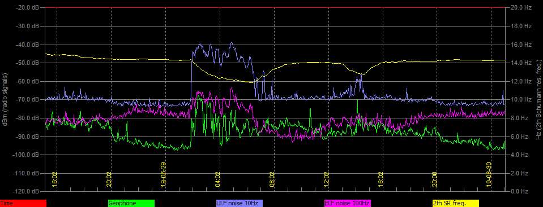Click the 20.0 Hz axis label
The height and width of the screenshot is (207, 543).
(x=521, y=7)
